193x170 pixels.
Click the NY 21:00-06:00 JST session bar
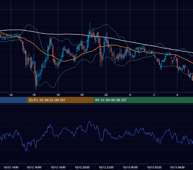(143, 100)
